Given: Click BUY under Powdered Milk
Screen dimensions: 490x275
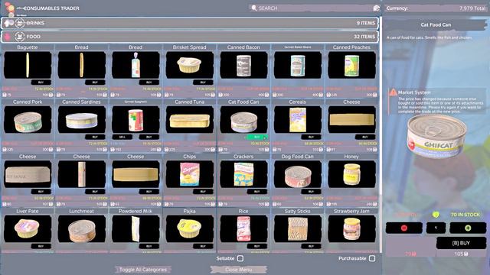Looking at the screenshot, I should (x=149, y=246).
